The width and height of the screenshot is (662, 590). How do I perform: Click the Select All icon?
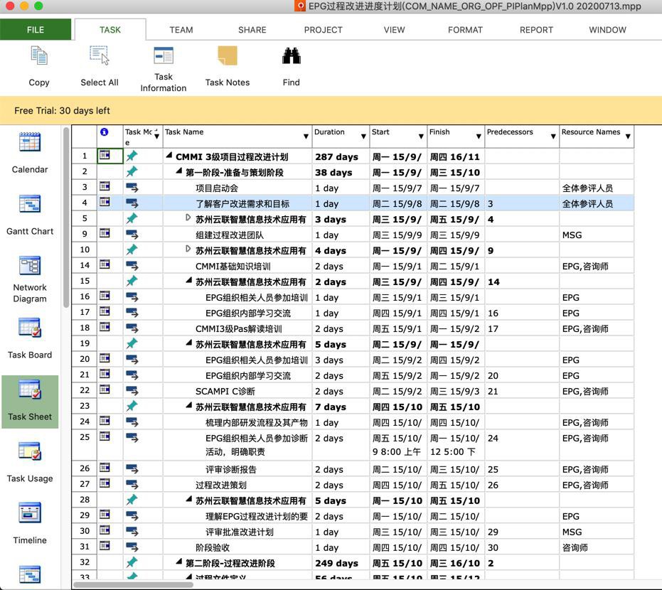tap(100, 55)
